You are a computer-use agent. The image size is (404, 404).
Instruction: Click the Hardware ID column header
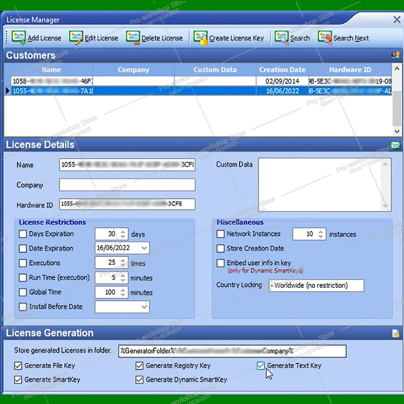pos(350,69)
